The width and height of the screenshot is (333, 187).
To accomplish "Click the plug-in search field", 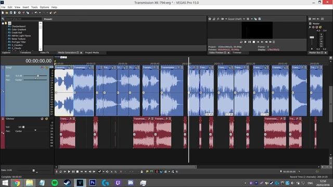I will 23,19.
